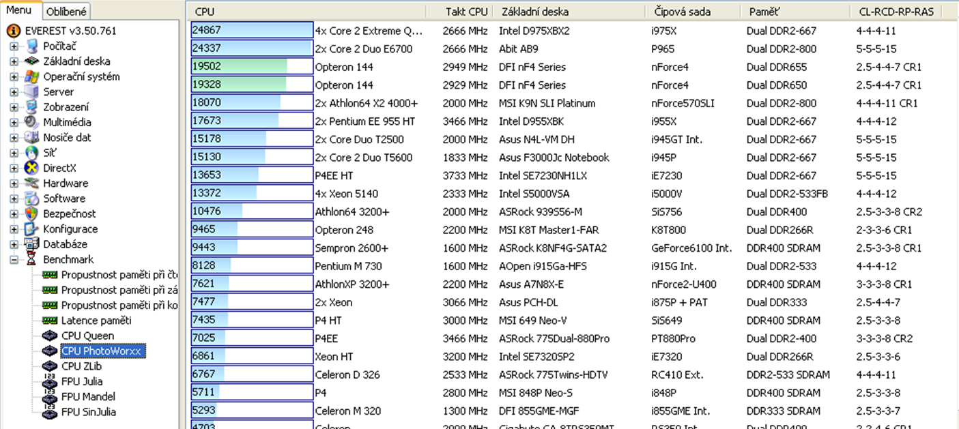Sort by the Takt CPU column header
The width and height of the screenshot is (959, 429).
pyautogui.click(x=460, y=12)
